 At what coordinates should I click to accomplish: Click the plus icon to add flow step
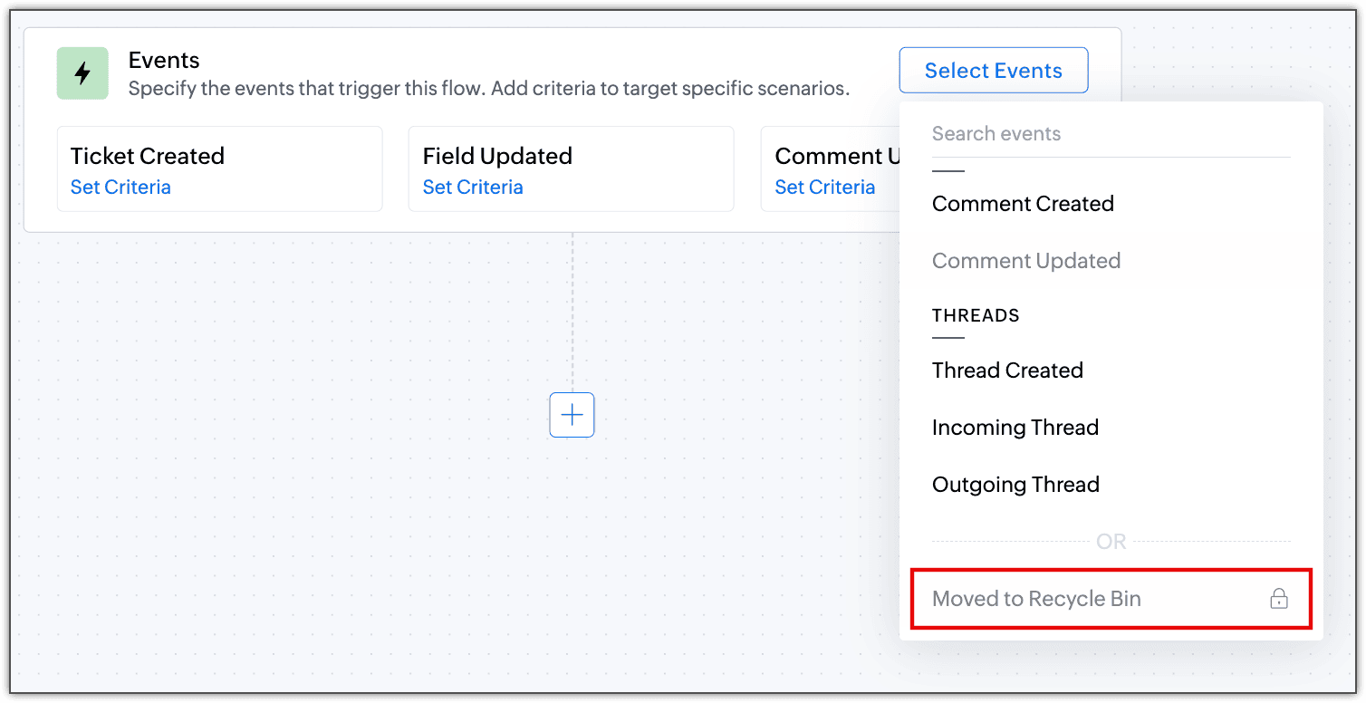(x=572, y=415)
